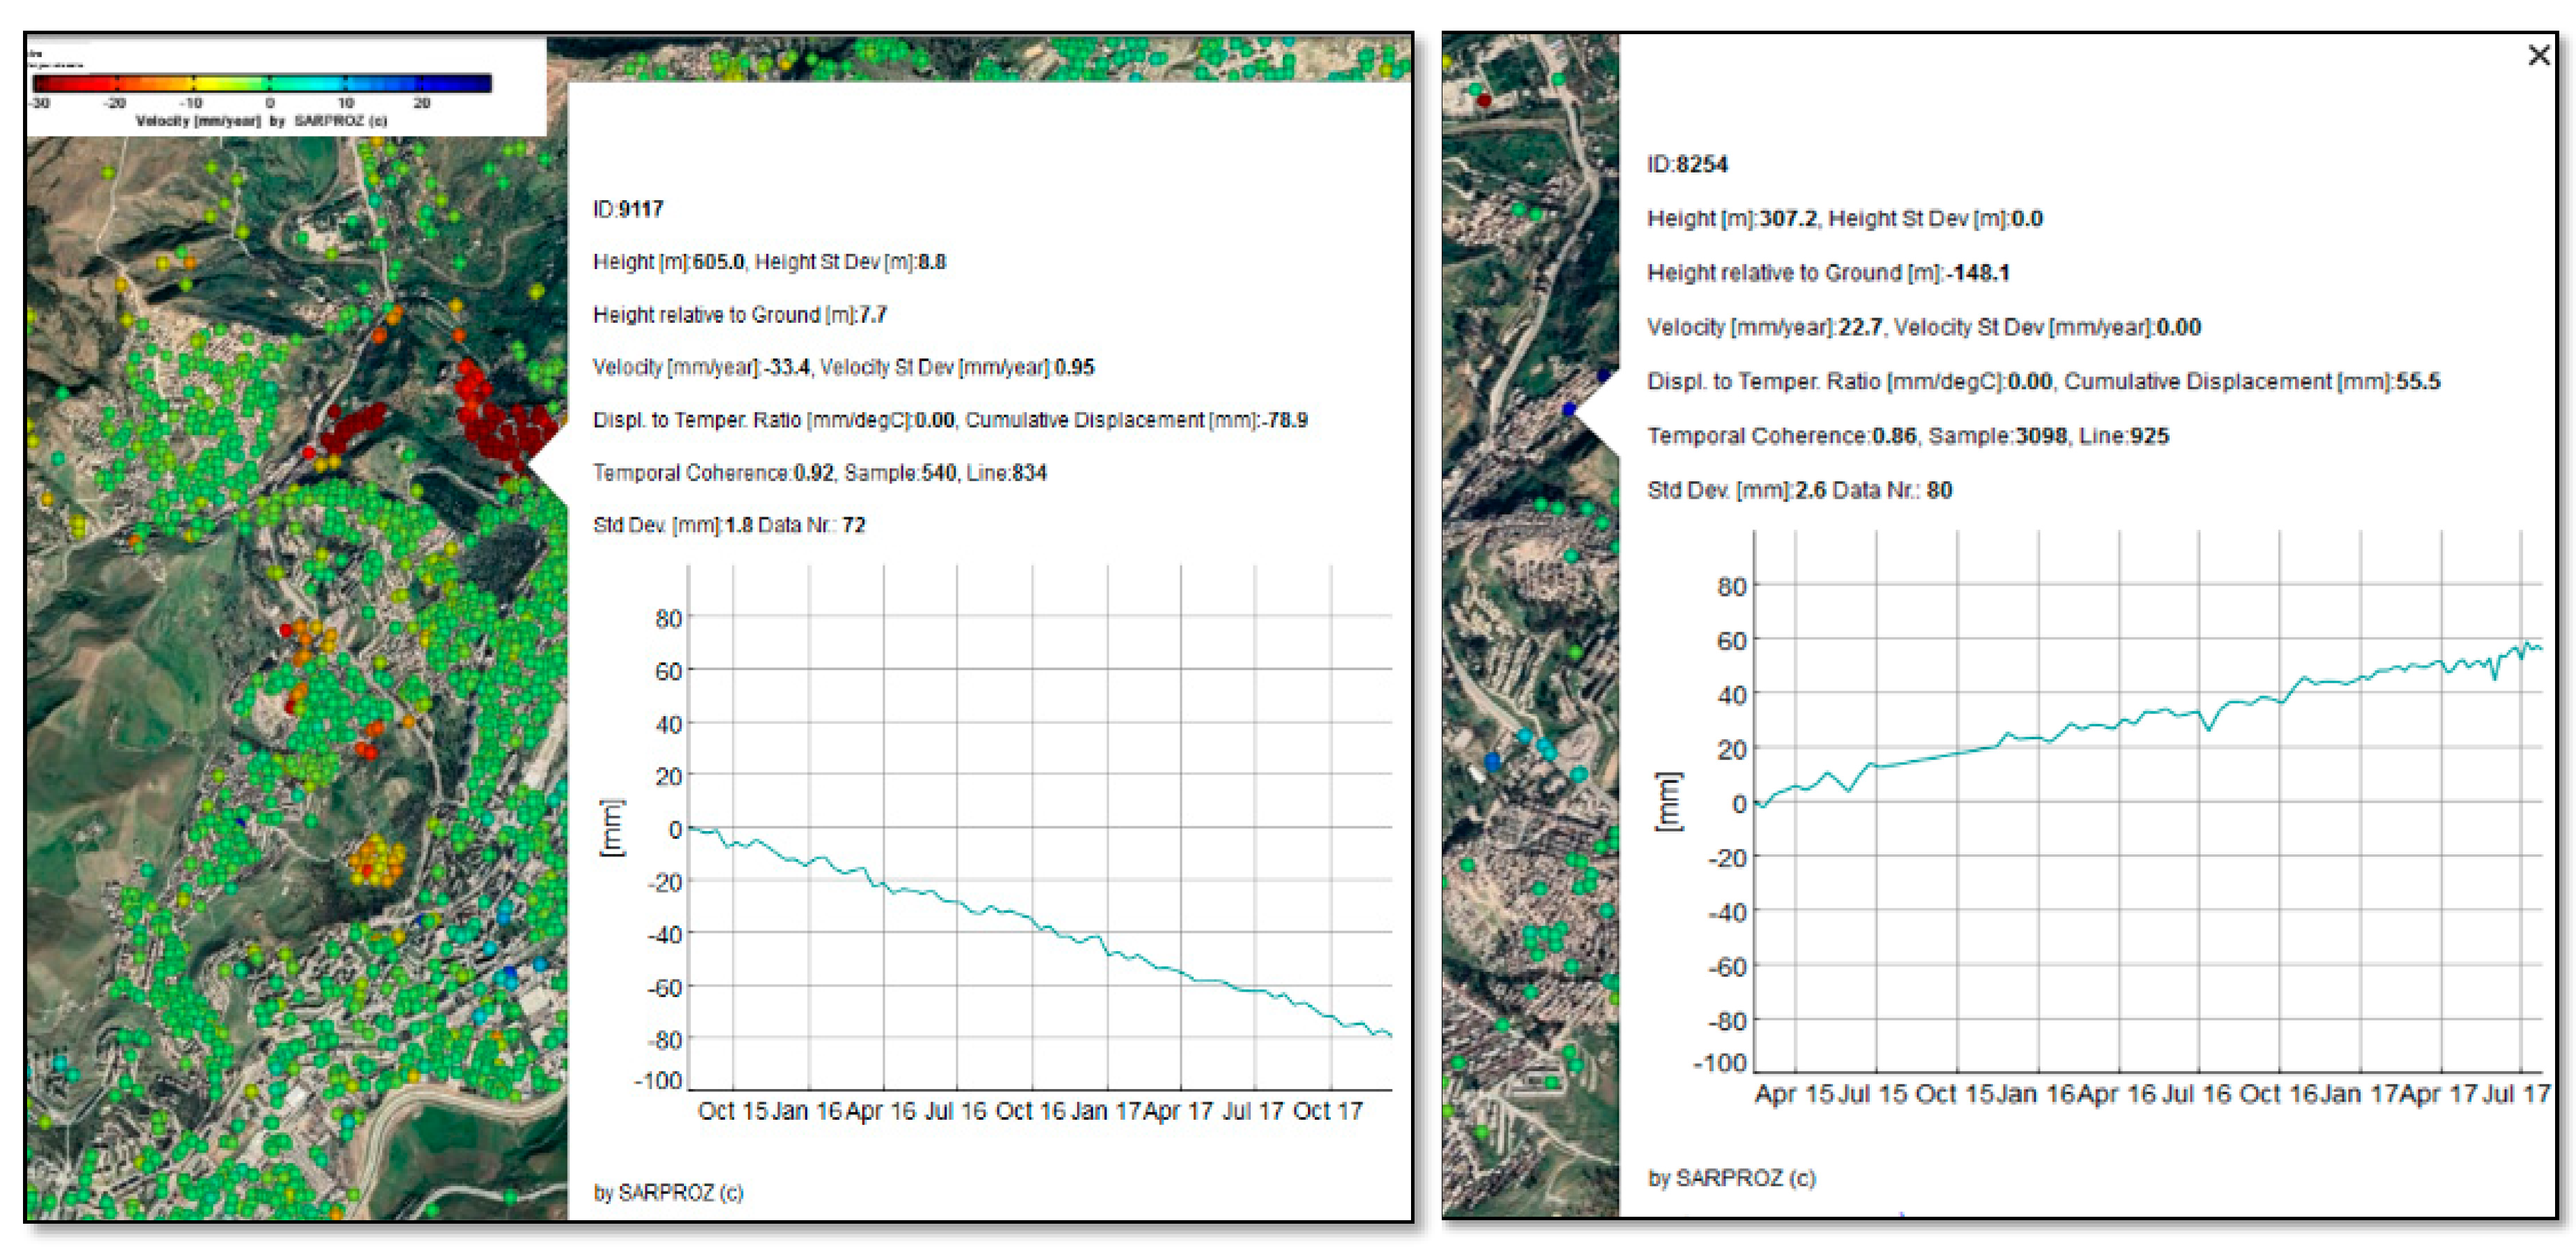Click the 'by SARPROZ (c)' text in left popup
2576x1253 pixels.
click(x=668, y=1192)
